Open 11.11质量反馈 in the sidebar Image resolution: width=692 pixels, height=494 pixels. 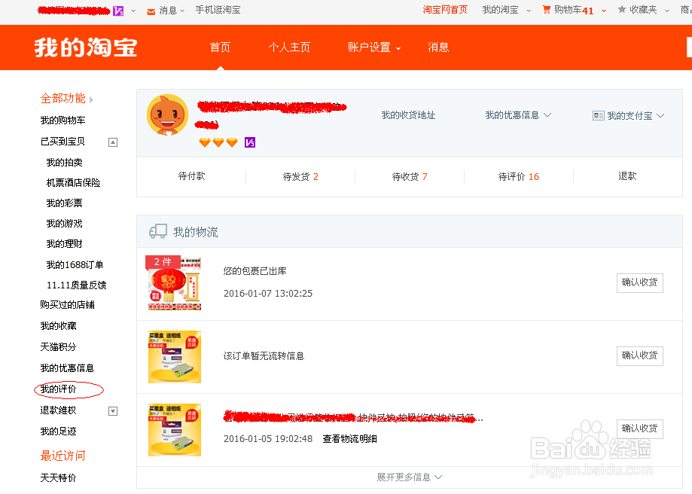click(x=76, y=285)
